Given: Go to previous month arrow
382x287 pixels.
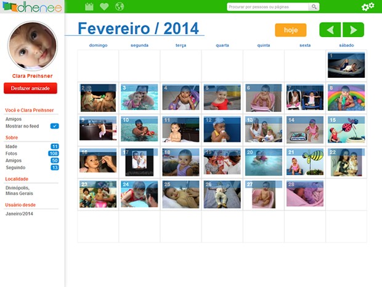Looking at the screenshot, I should pyautogui.click(x=330, y=30).
